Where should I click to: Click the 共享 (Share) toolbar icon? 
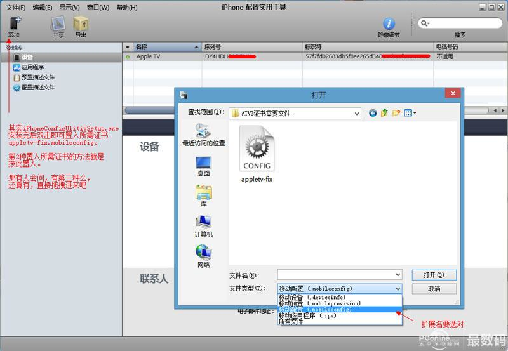58,23
